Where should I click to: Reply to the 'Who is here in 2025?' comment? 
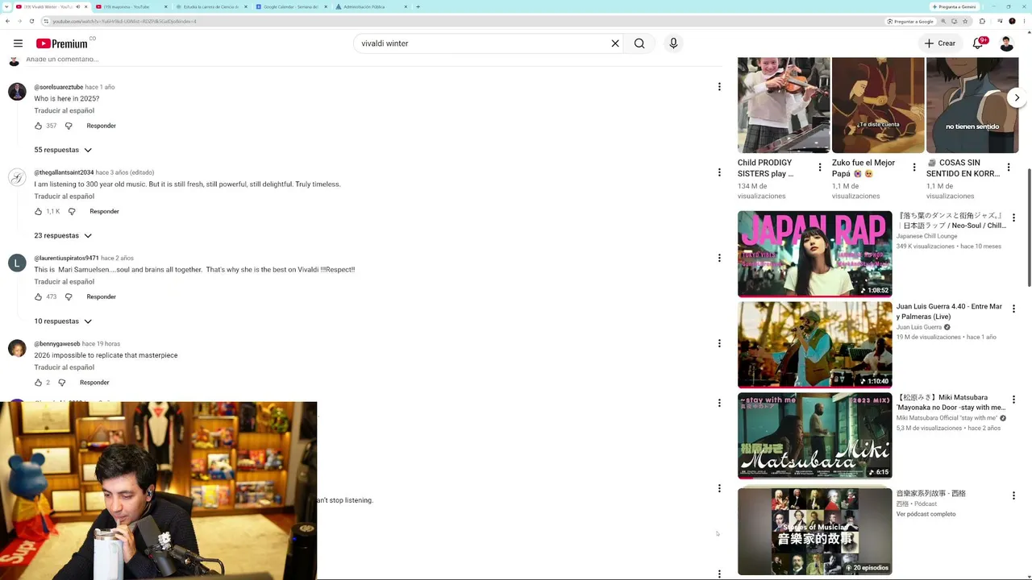coord(101,126)
